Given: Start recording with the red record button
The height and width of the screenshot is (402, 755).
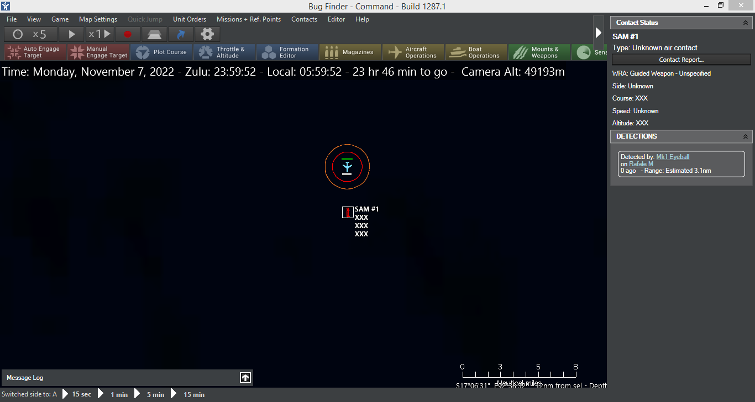Looking at the screenshot, I should (x=127, y=34).
